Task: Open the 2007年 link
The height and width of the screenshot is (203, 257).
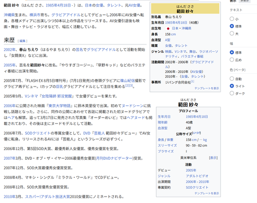Action: pos(10,158)
